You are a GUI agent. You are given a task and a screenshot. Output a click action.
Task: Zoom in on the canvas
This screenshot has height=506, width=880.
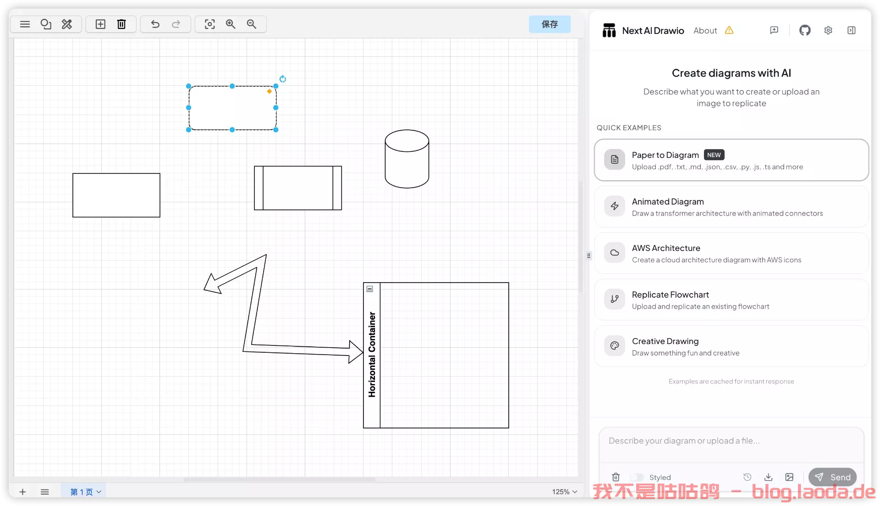click(231, 24)
